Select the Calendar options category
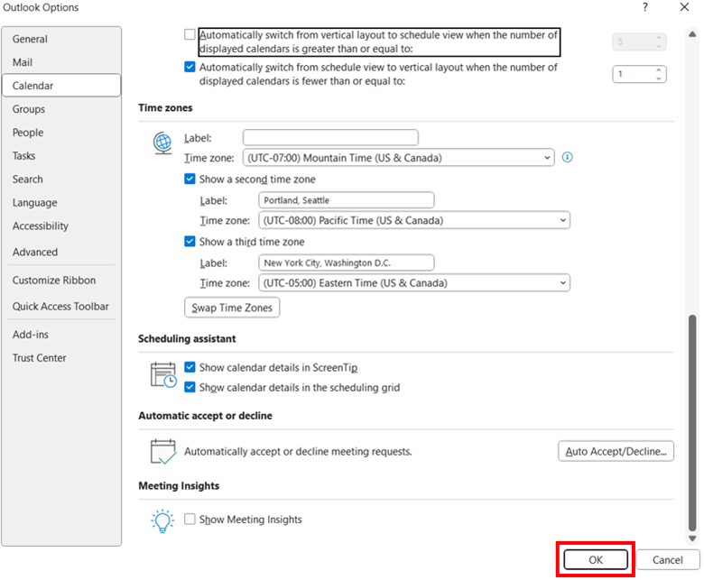704x580 pixels. click(x=61, y=86)
